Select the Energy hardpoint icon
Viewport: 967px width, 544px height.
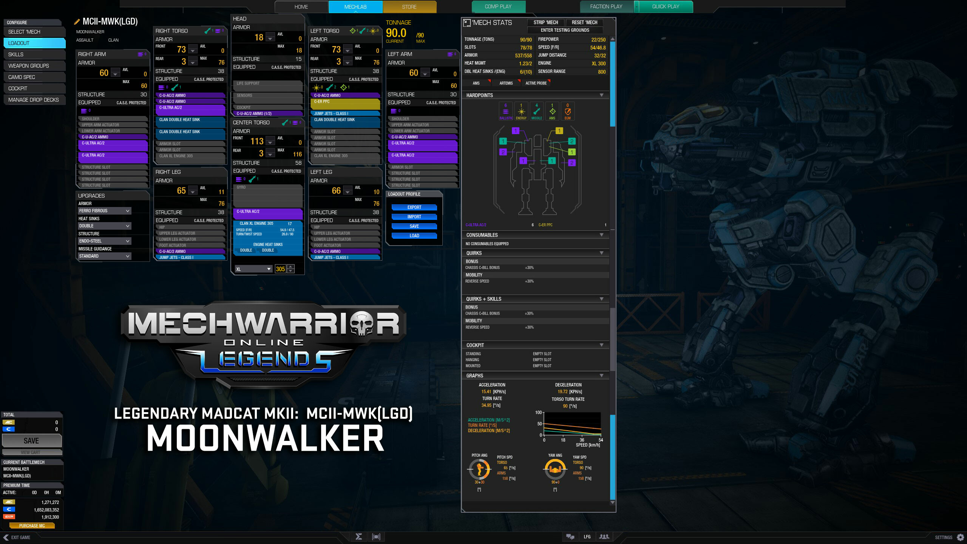click(x=521, y=111)
